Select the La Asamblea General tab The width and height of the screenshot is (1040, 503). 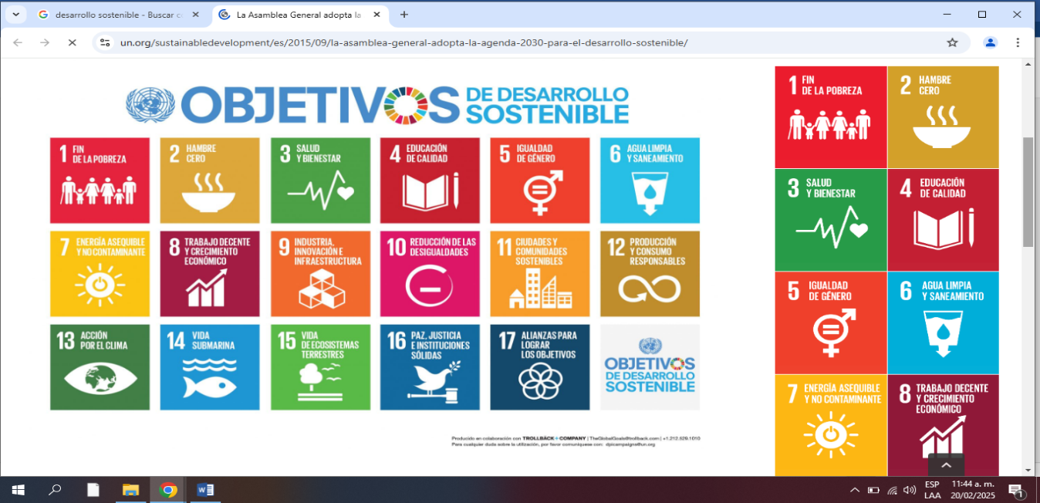pyautogui.click(x=297, y=15)
